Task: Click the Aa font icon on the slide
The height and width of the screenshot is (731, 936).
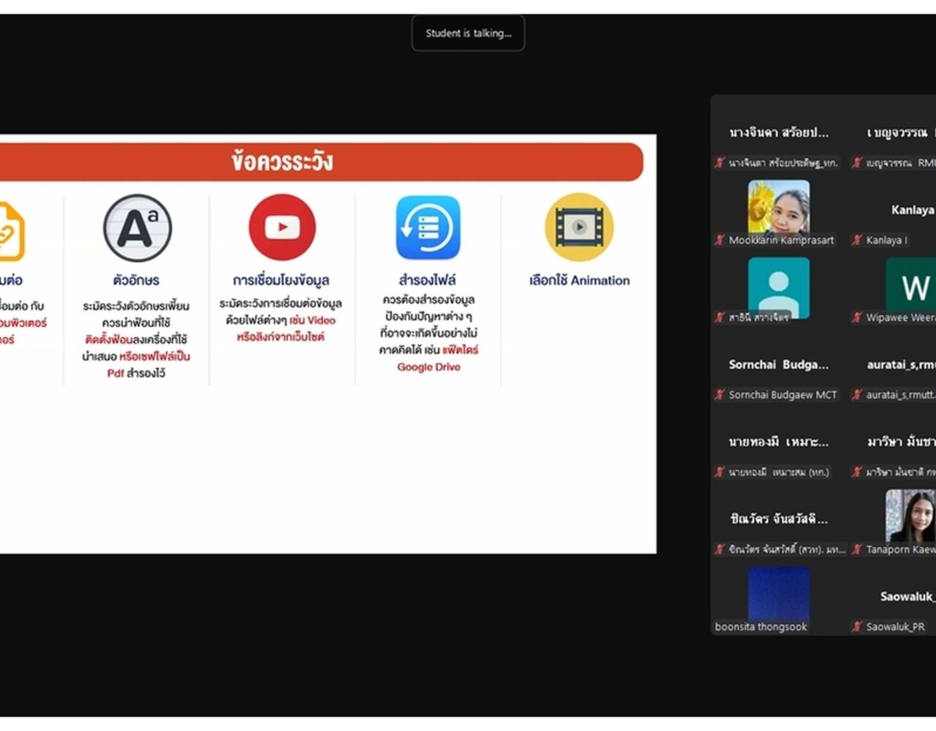Action: 137,228
